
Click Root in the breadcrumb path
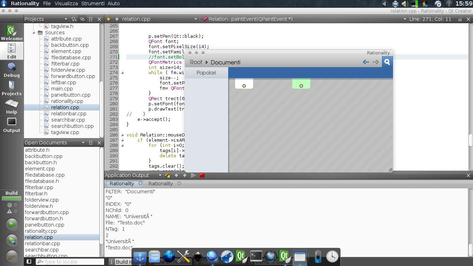click(196, 62)
